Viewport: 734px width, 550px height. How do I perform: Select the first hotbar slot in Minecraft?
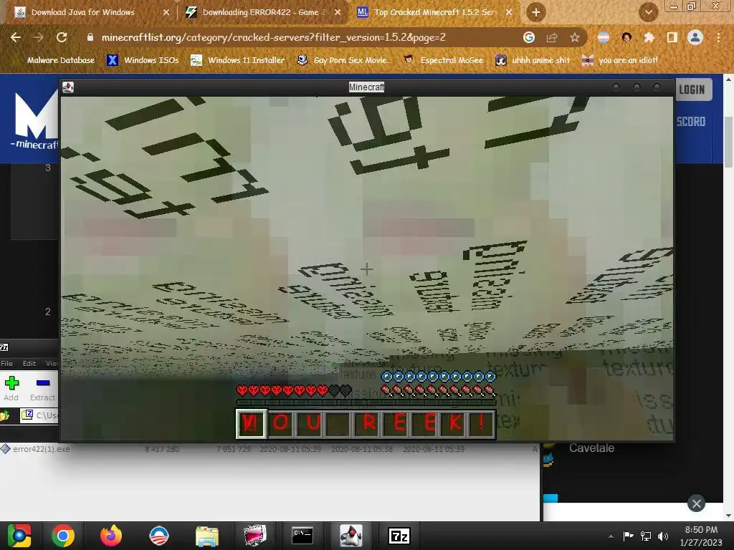[x=252, y=424]
